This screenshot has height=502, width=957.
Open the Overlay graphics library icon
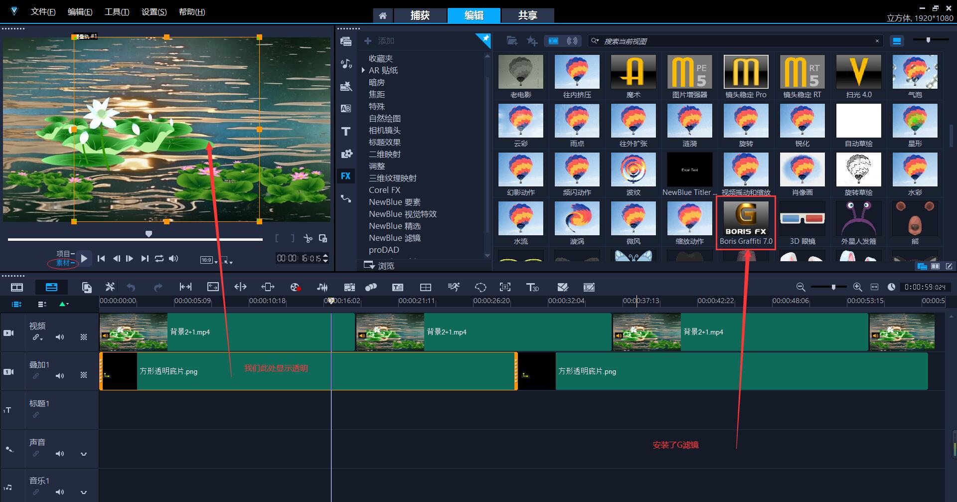345,154
